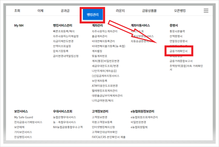
Task: Open 계좌(통장)비밀번호변경
Action: pos(105,61)
